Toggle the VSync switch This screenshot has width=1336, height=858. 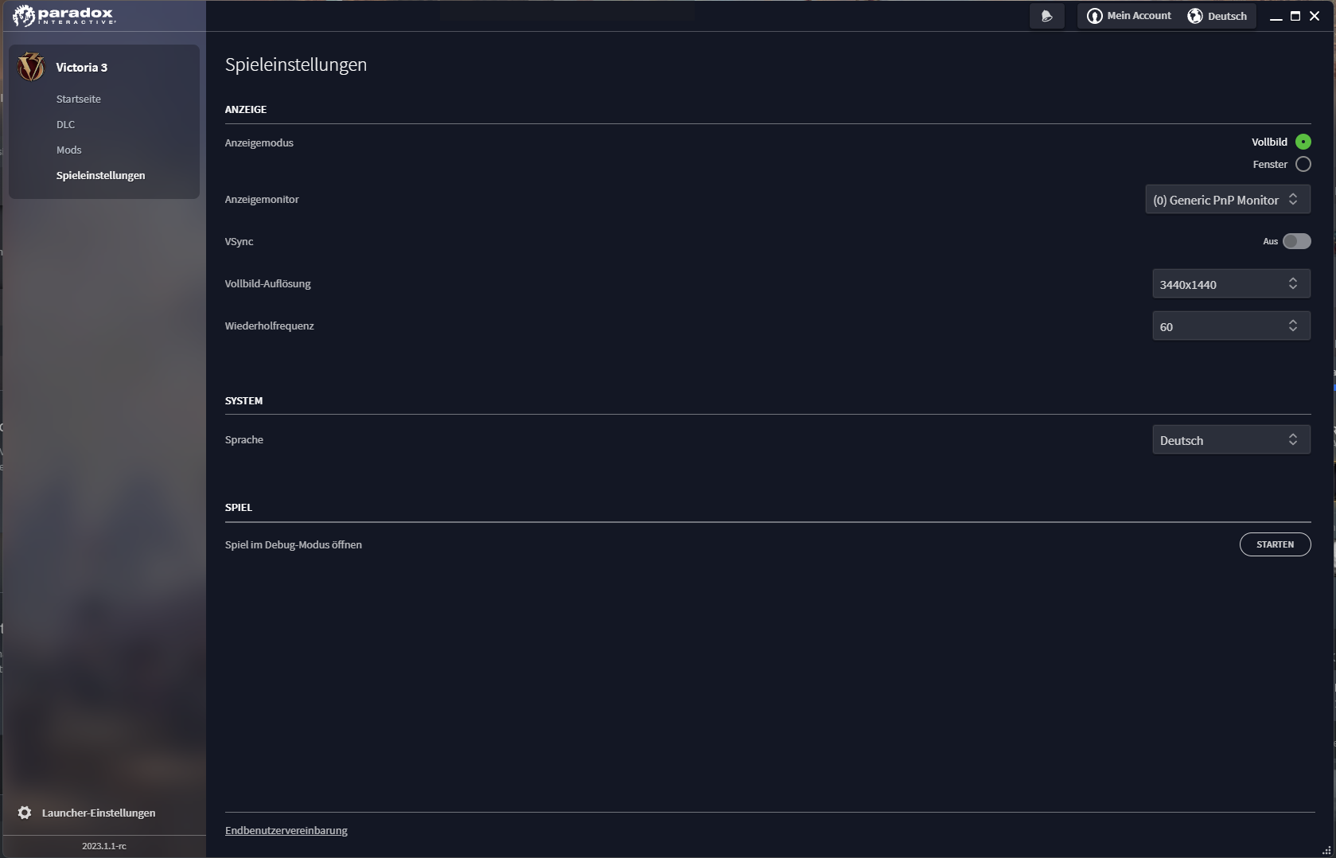(1296, 241)
